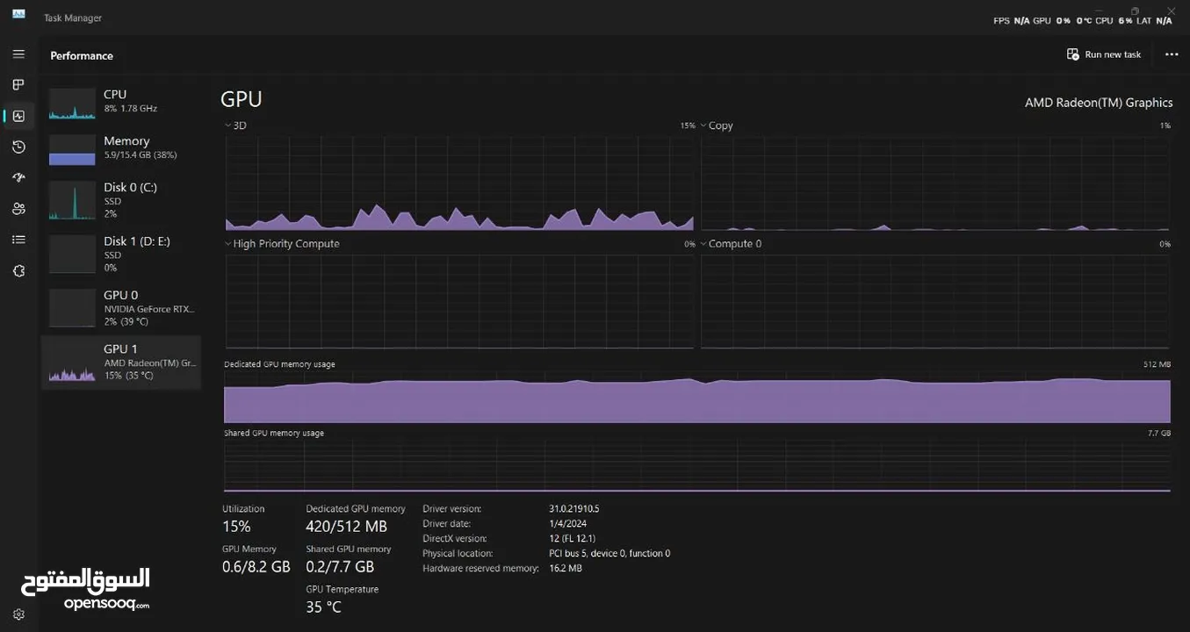Go to the Processes page icon

pyautogui.click(x=18, y=85)
